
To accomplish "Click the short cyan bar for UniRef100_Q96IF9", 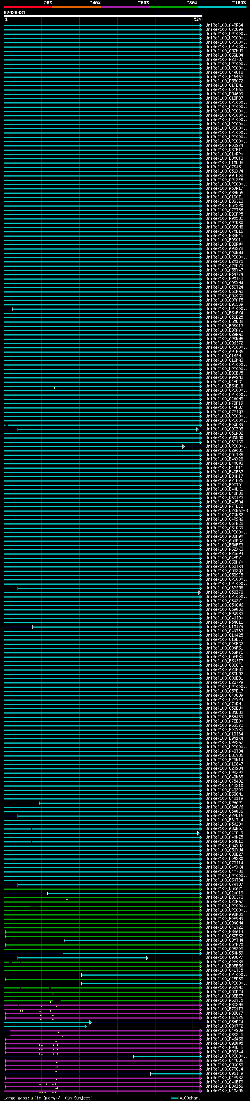I will coord(176,1074).
